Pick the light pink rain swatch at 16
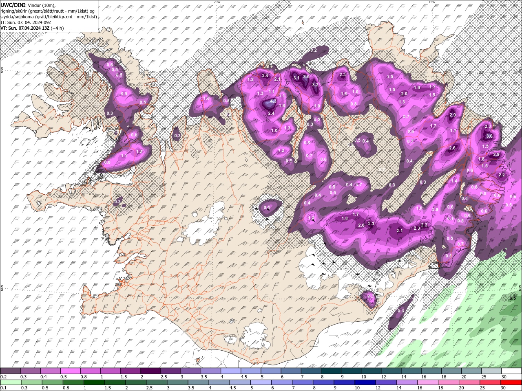 428,382
